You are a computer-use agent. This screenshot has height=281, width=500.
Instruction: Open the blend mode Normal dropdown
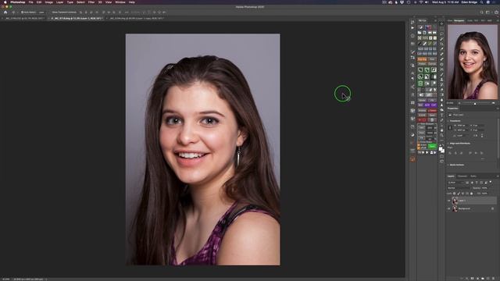click(x=459, y=188)
